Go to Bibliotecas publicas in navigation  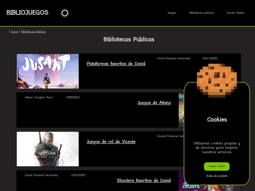point(202,13)
